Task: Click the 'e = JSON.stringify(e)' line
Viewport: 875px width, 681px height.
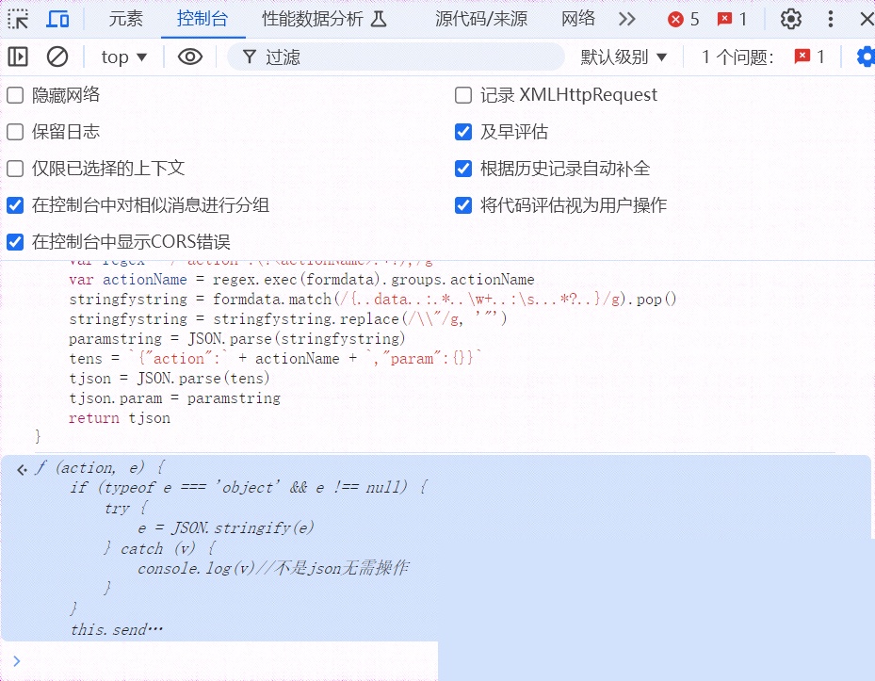Action: pos(226,527)
